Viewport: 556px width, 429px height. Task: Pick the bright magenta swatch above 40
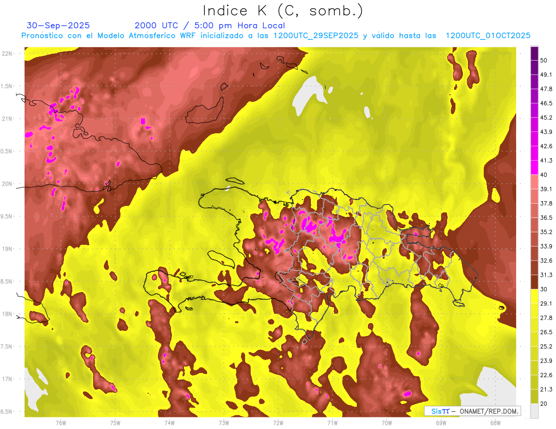(534, 168)
